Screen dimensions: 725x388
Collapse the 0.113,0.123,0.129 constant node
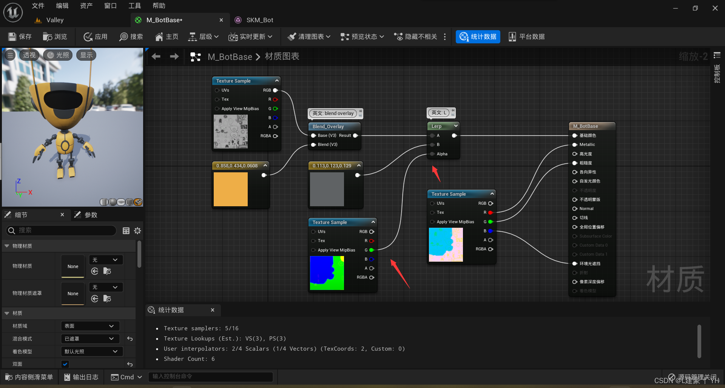(359, 166)
